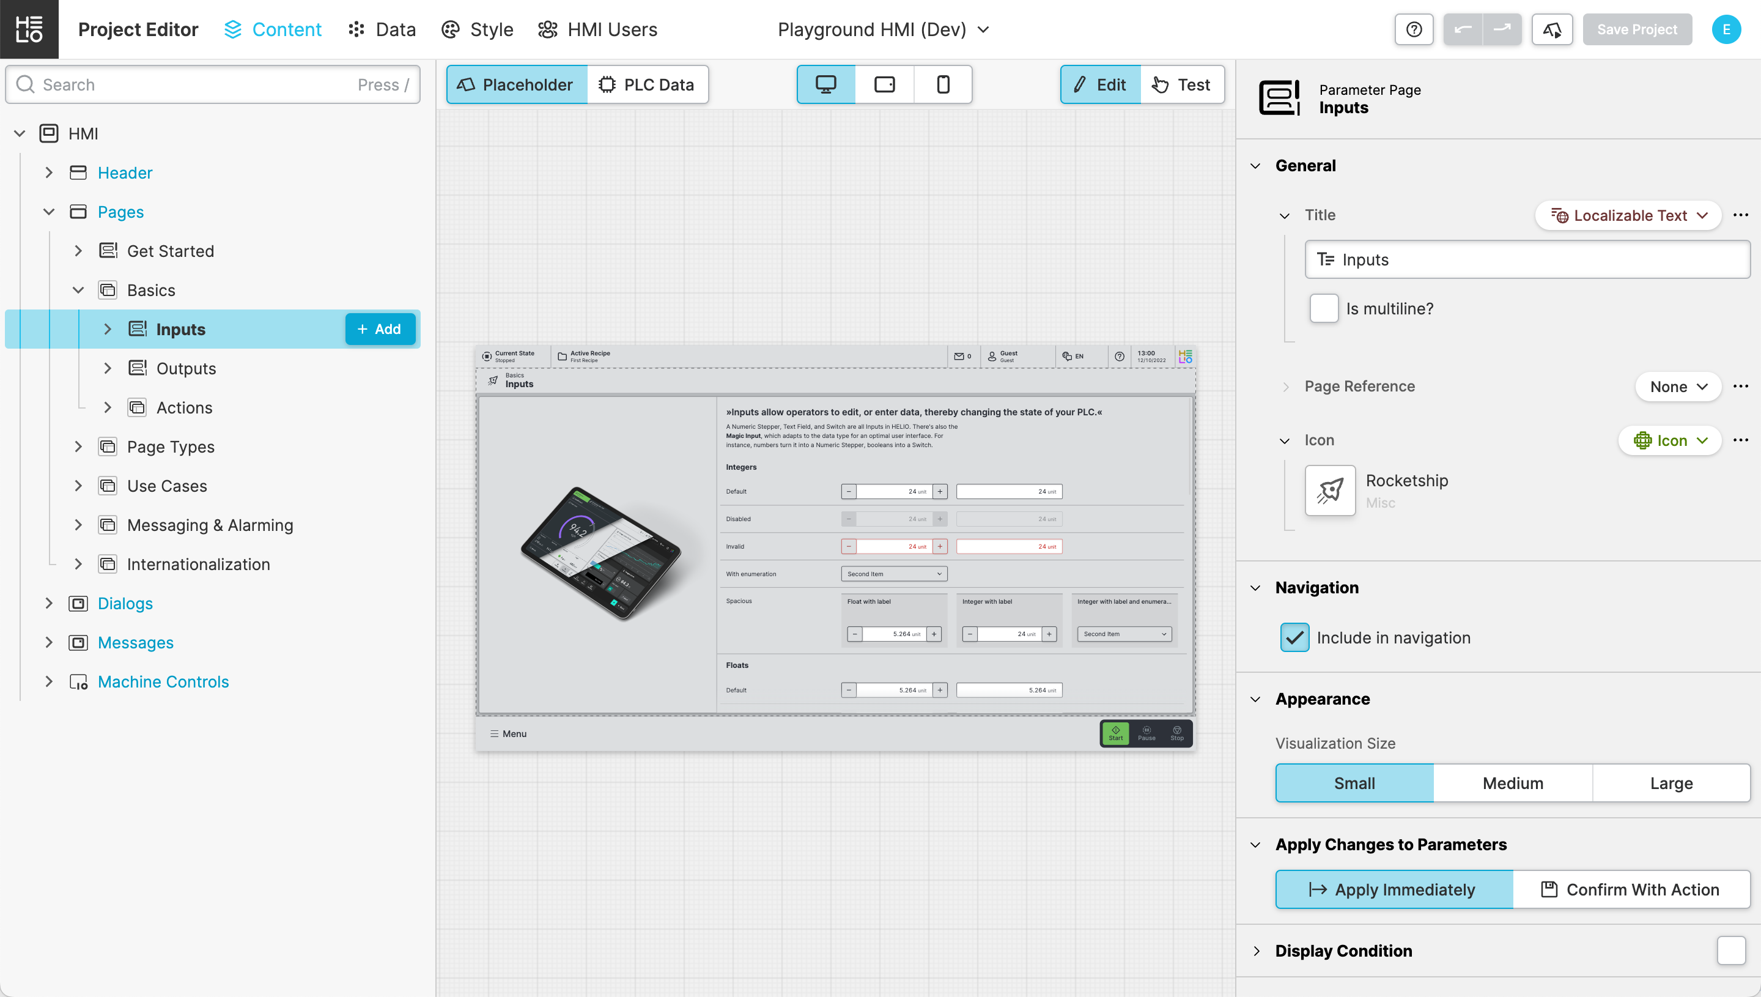
Task: Select the mobile phone preview icon
Action: click(942, 84)
